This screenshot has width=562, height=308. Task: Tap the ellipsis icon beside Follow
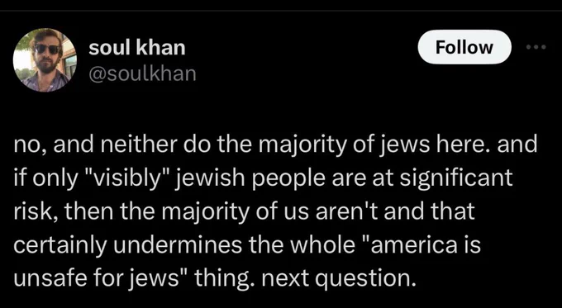coord(536,47)
